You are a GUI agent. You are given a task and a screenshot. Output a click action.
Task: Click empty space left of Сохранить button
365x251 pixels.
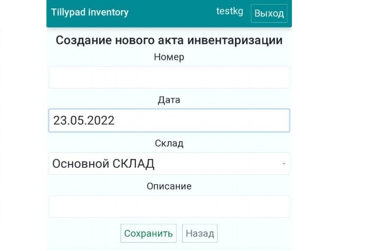click(84, 233)
